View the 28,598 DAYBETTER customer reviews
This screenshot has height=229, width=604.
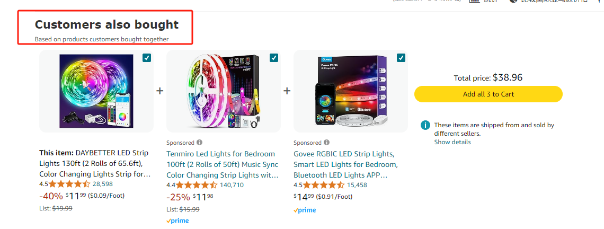(x=103, y=184)
